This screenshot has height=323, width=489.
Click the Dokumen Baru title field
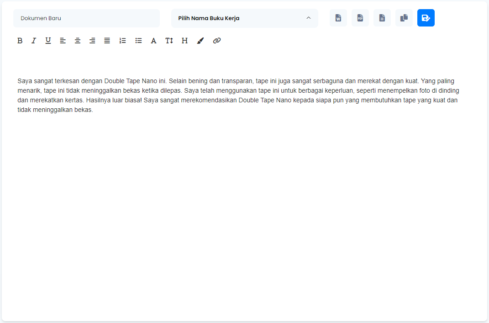tap(86, 18)
